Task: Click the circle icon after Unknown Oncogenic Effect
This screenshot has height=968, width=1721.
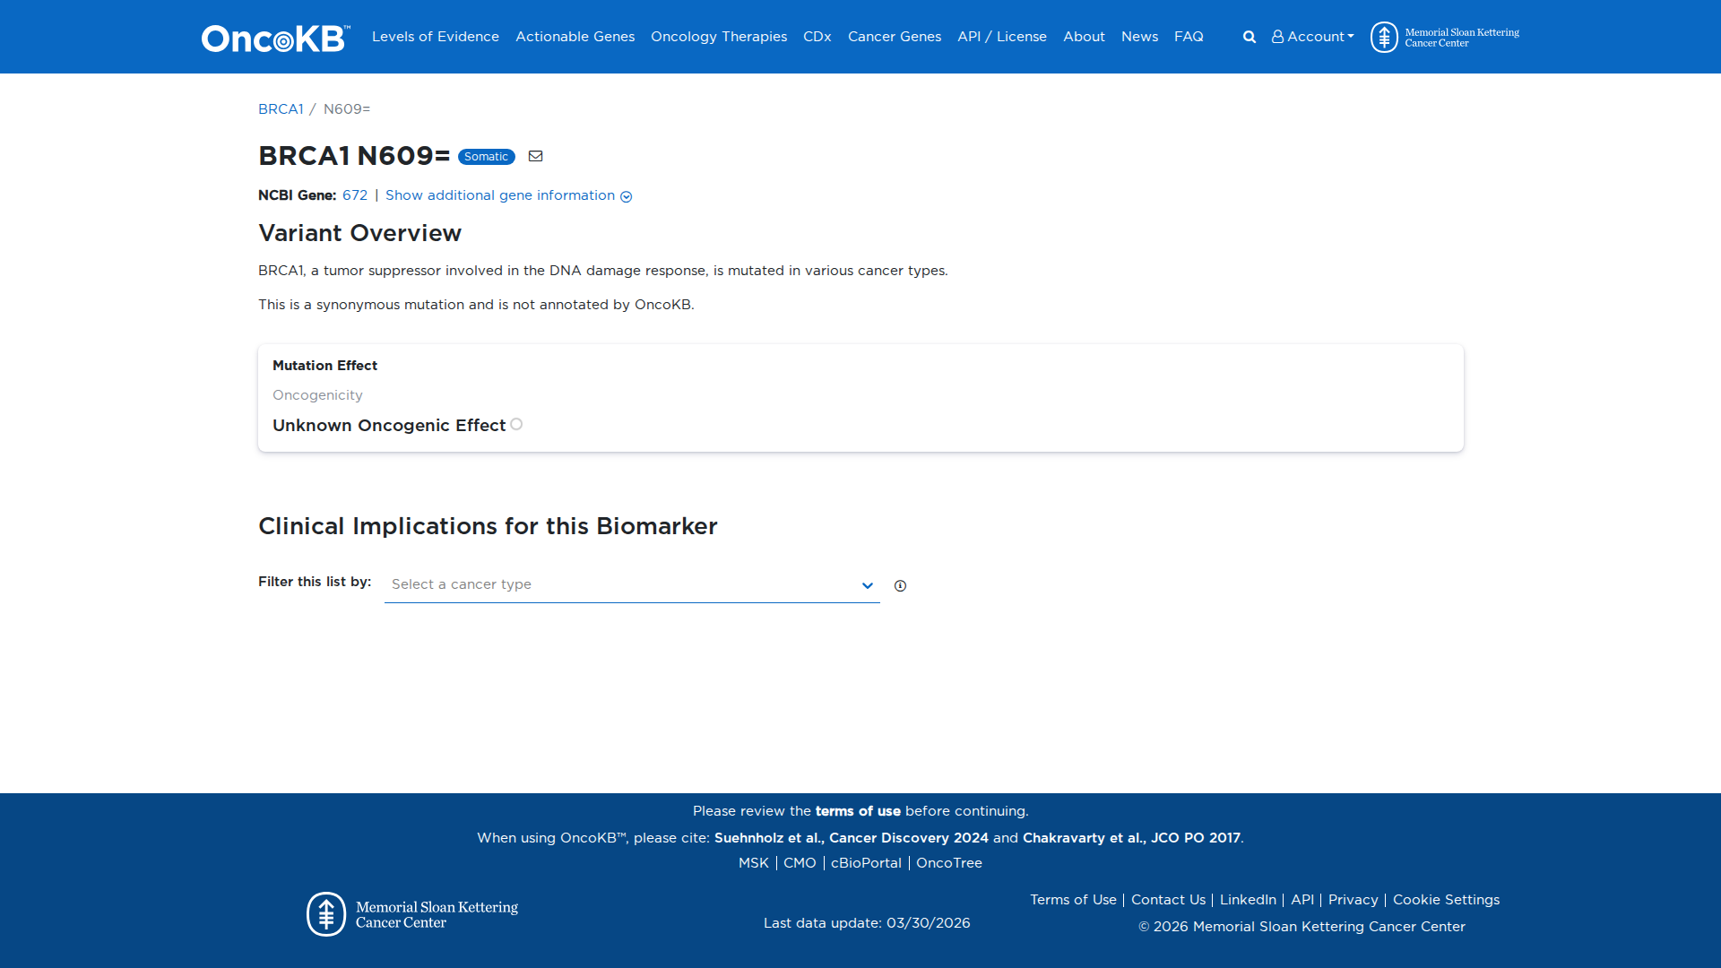Action: click(x=516, y=424)
